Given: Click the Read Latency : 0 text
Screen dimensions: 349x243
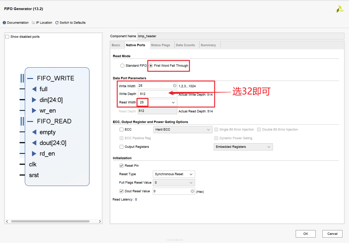Looking at the screenshot, I should (x=125, y=200).
